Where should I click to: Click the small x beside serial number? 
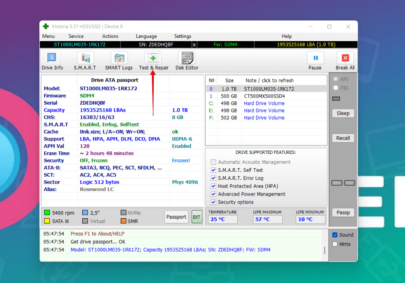click(194, 45)
